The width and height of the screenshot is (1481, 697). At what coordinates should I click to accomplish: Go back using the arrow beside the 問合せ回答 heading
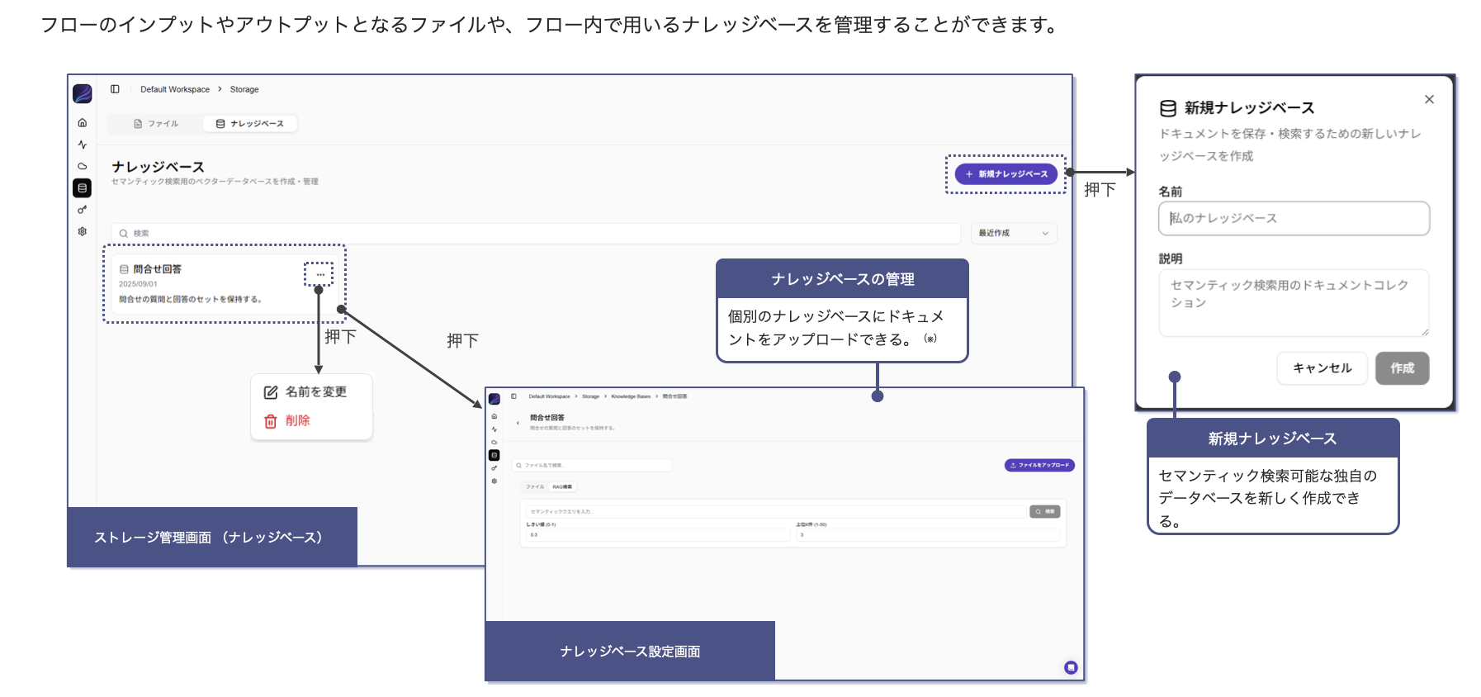click(x=518, y=423)
